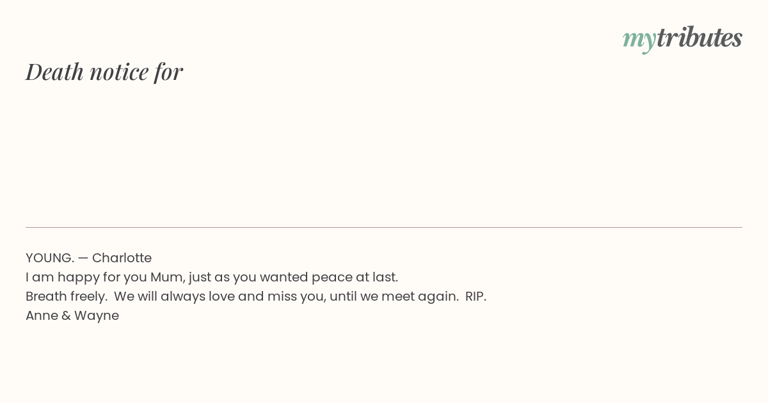The image size is (768, 403).
Task: Click the word "Anne" in the signature
Action: [x=41, y=315]
